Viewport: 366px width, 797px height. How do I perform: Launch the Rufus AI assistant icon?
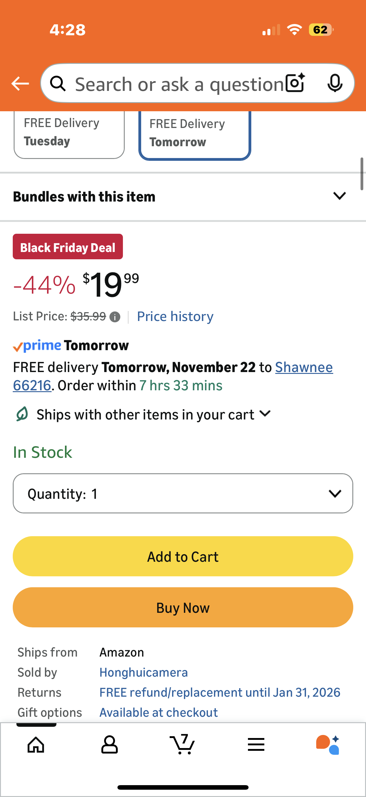tap(328, 745)
